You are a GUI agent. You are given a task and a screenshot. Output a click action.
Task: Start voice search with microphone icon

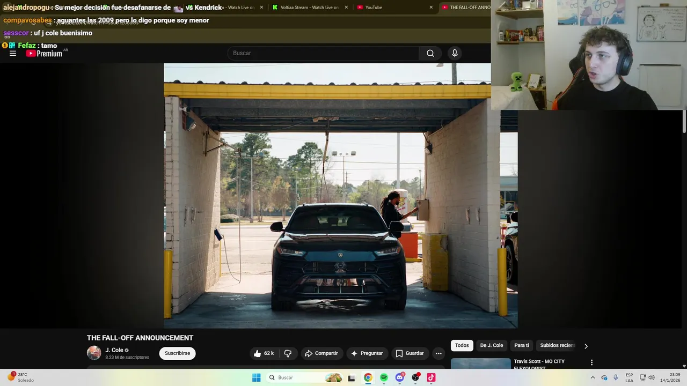coord(455,53)
